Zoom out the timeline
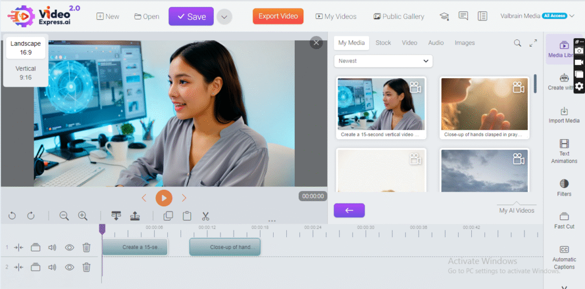This screenshot has height=289, width=585. pyautogui.click(x=64, y=215)
